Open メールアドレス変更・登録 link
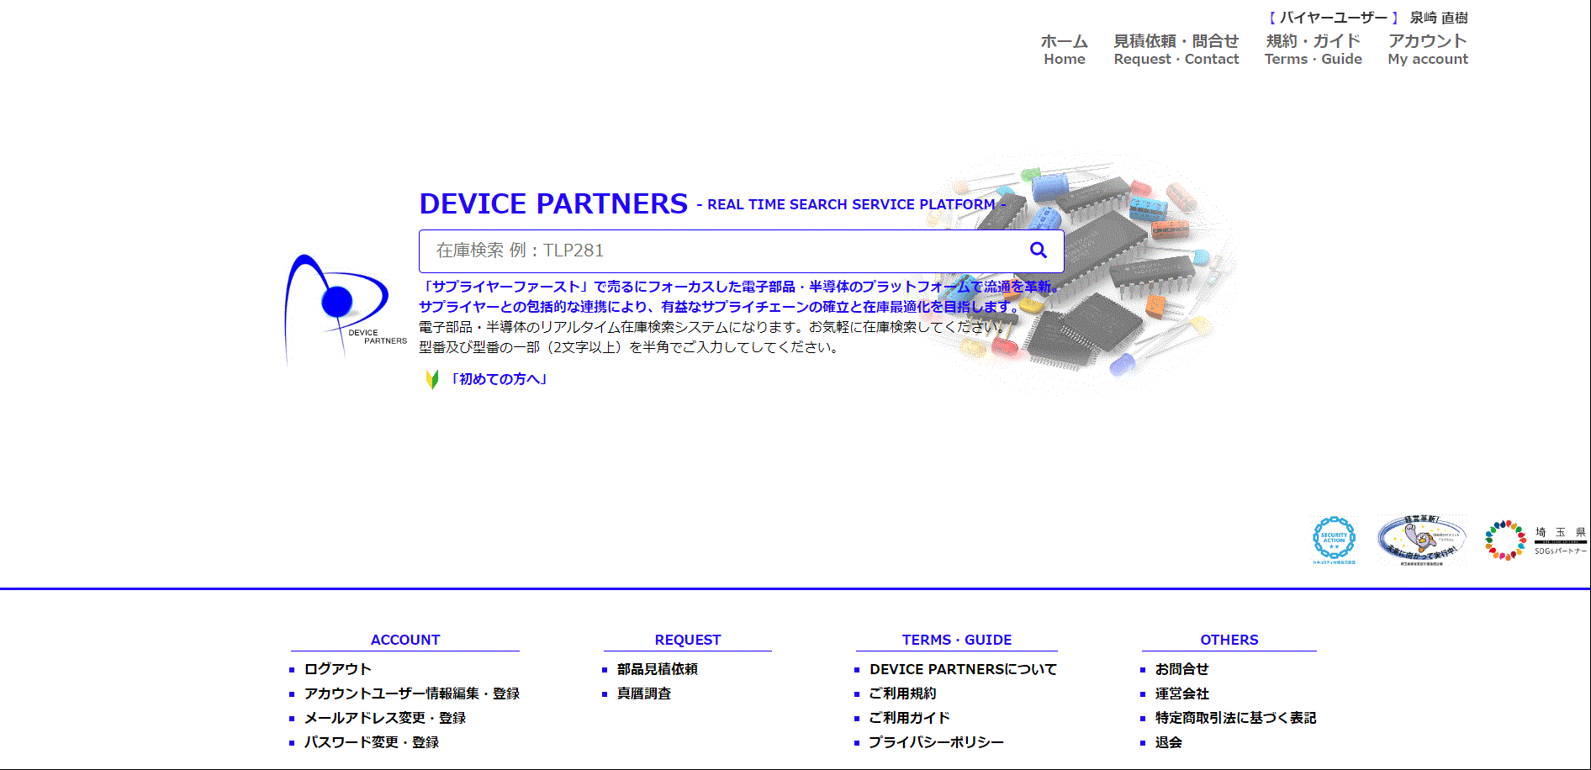Image resolution: width=1591 pixels, height=770 pixels. point(385,718)
